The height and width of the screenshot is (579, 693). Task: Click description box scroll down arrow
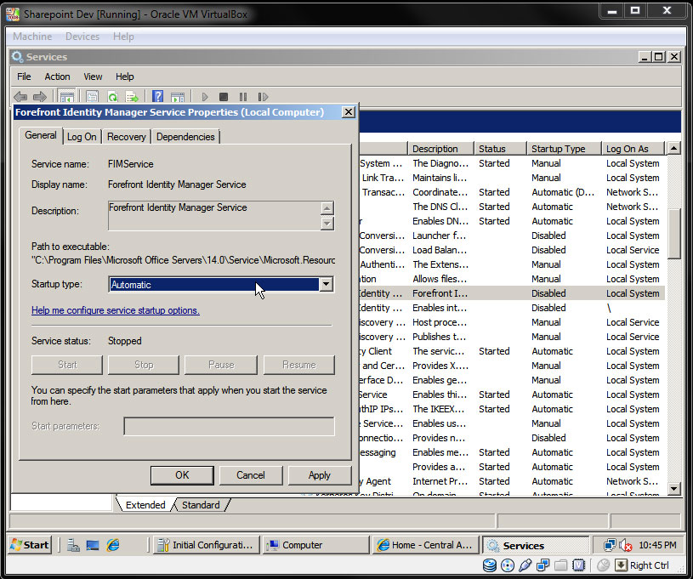327,224
